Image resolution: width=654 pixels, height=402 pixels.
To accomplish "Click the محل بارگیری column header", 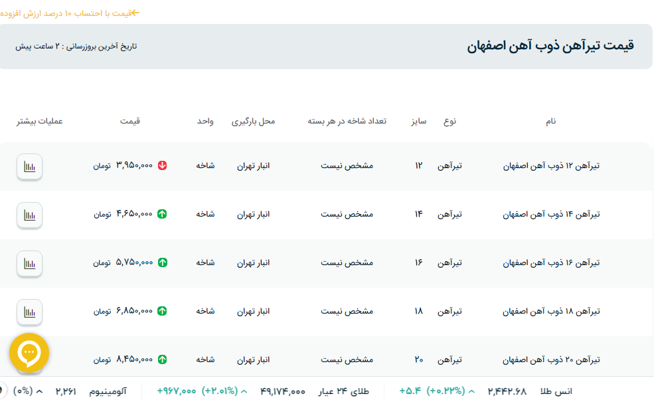I will click(253, 122).
